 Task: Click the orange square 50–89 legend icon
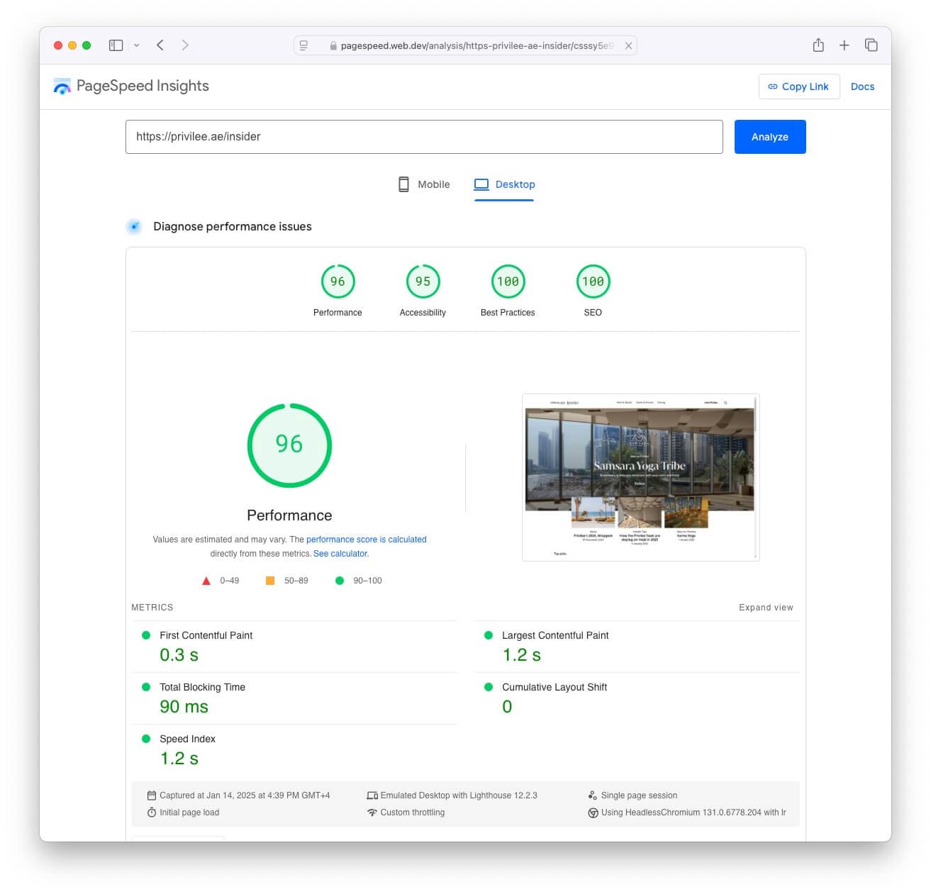click(270, 581)
